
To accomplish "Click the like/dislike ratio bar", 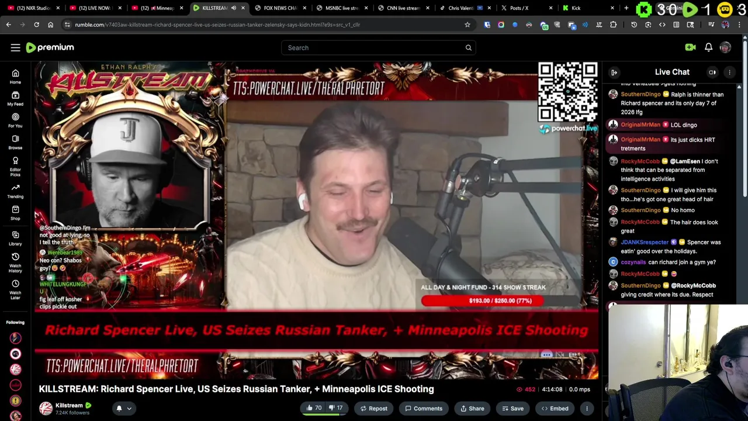I will point(324,415).
